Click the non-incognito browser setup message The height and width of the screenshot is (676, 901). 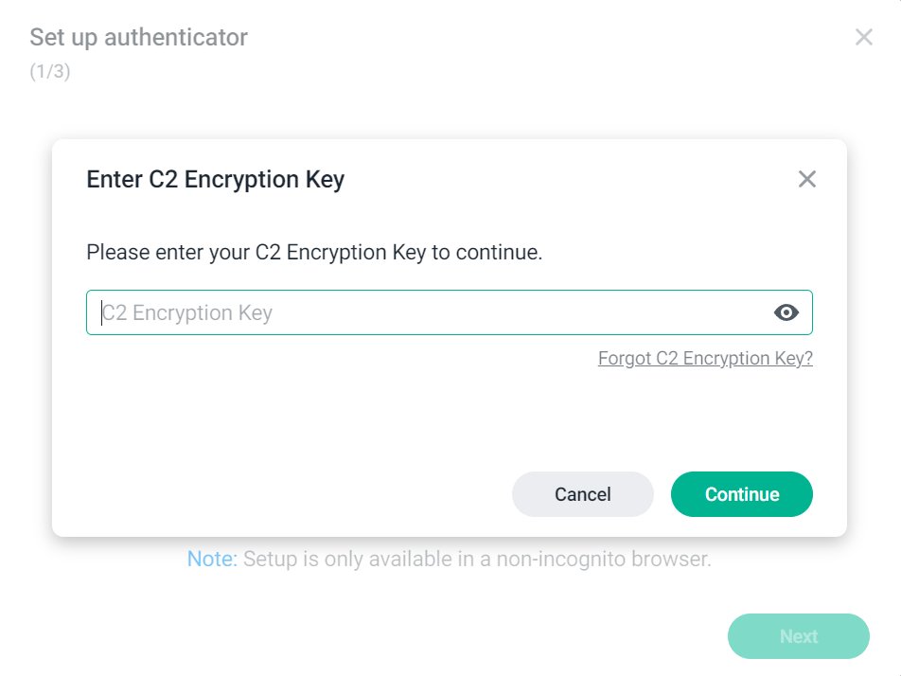point(478,559)
